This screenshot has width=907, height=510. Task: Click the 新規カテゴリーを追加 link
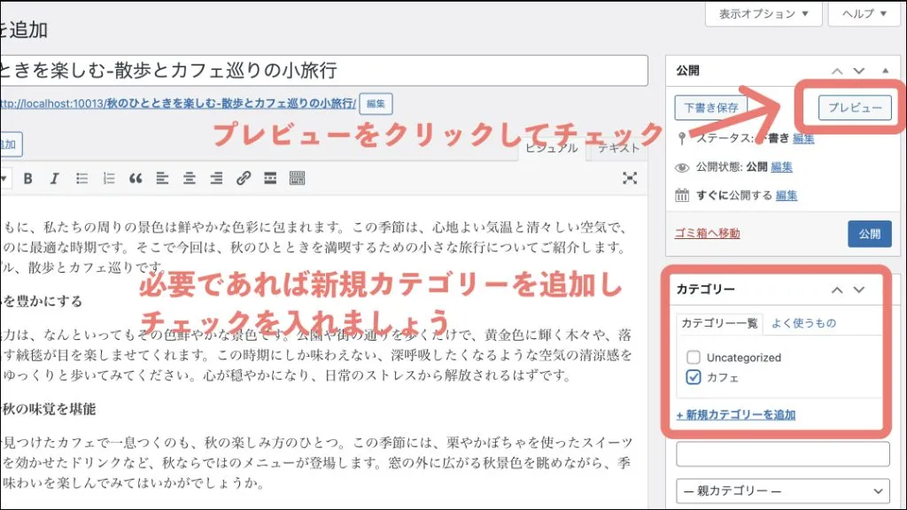pyautogui.click(x=736, y=414)
